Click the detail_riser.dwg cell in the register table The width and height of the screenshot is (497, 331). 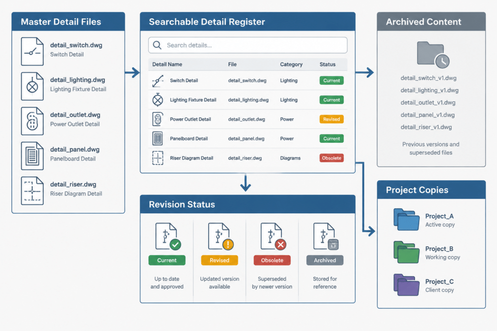(245, 158)
